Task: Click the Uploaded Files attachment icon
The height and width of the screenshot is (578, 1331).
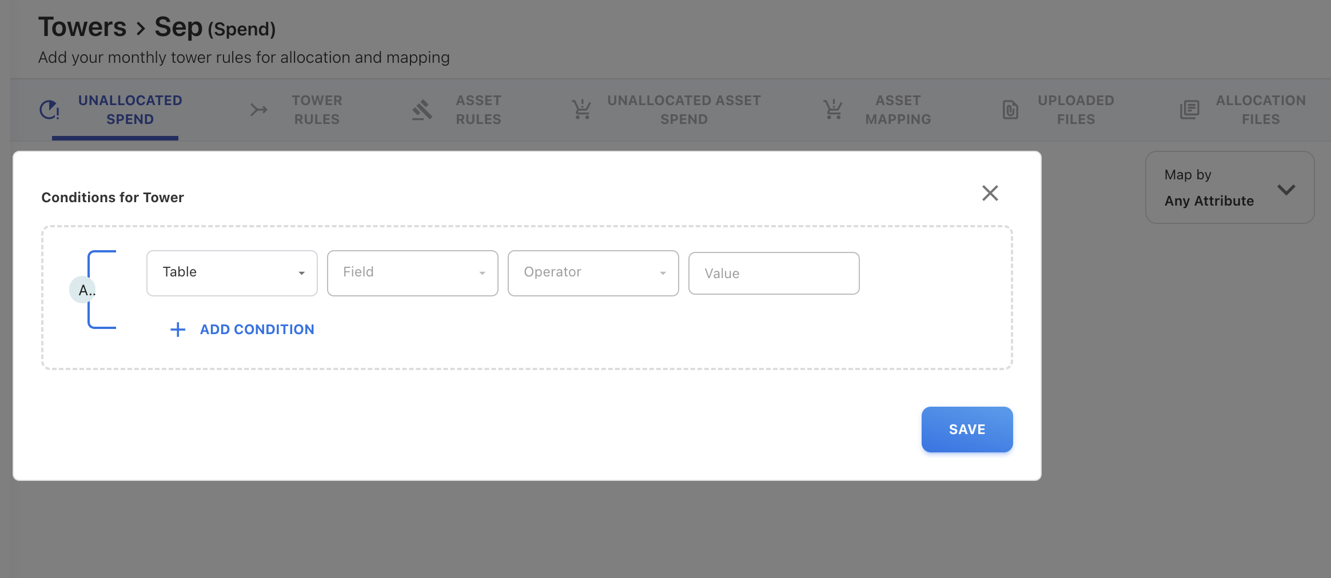Action: (1010, 110)
